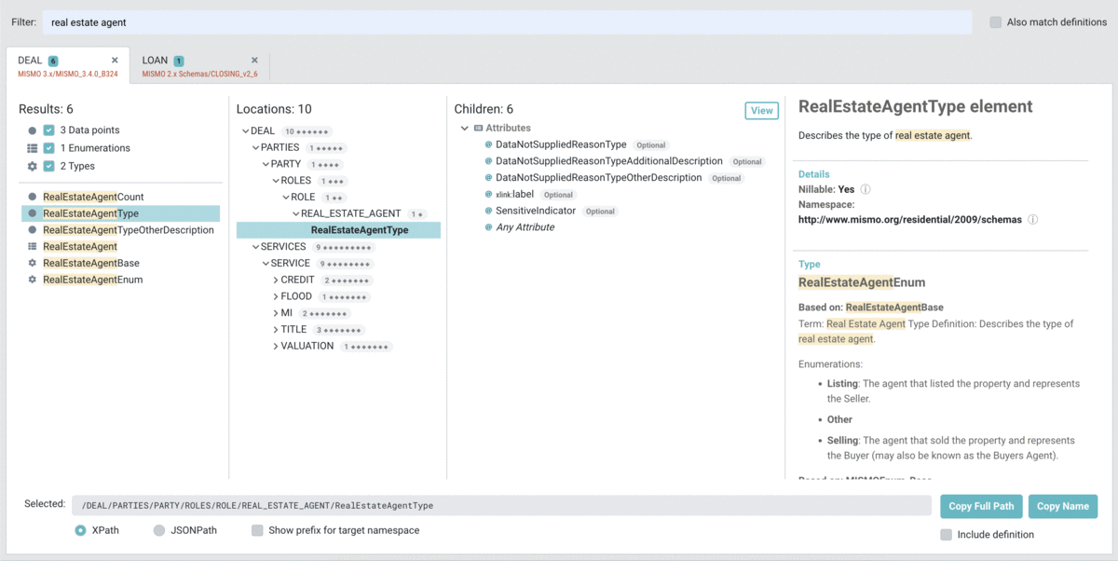Collapse the Attributes group in Children panel
The width and height of the screenshot is (1118, 561).
tap(465, 128)
